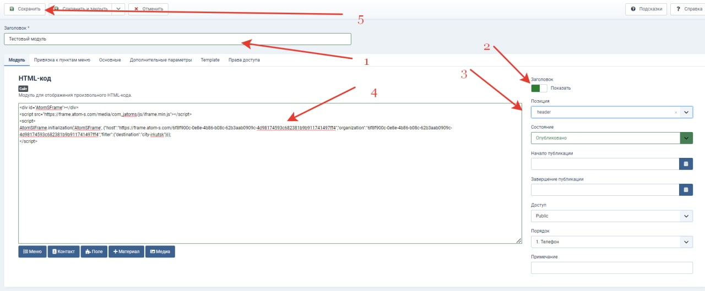Expand the Порядок Телефон dropdown

point(612,242)
